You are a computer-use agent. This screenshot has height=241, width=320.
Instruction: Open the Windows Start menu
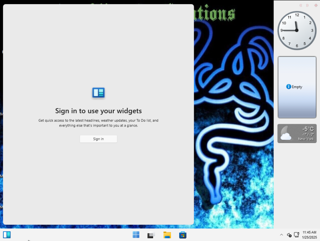[x=136, y=235]
